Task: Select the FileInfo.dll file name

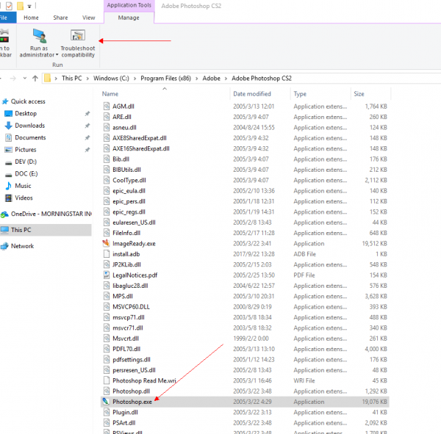Action: (x=126, y=233)
